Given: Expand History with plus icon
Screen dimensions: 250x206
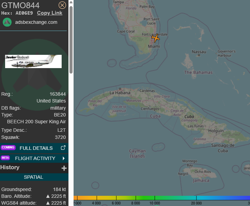Looking at the screenshot, I should (x=64, y=168).
